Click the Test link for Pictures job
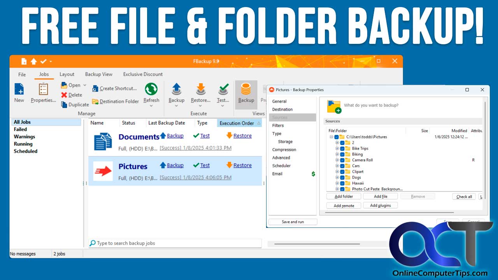This screenshot has width=498, height=280. coord(205,165)
